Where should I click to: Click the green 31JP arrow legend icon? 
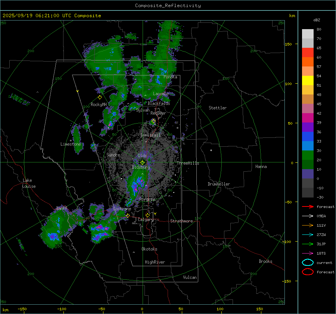(x=307, y=244)
